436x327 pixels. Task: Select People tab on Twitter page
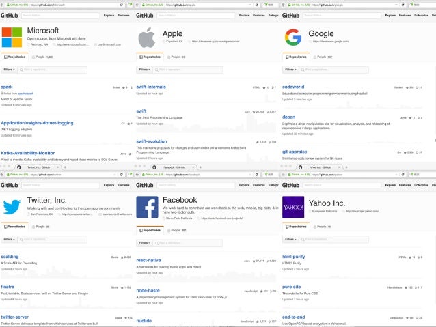(41, 227)
